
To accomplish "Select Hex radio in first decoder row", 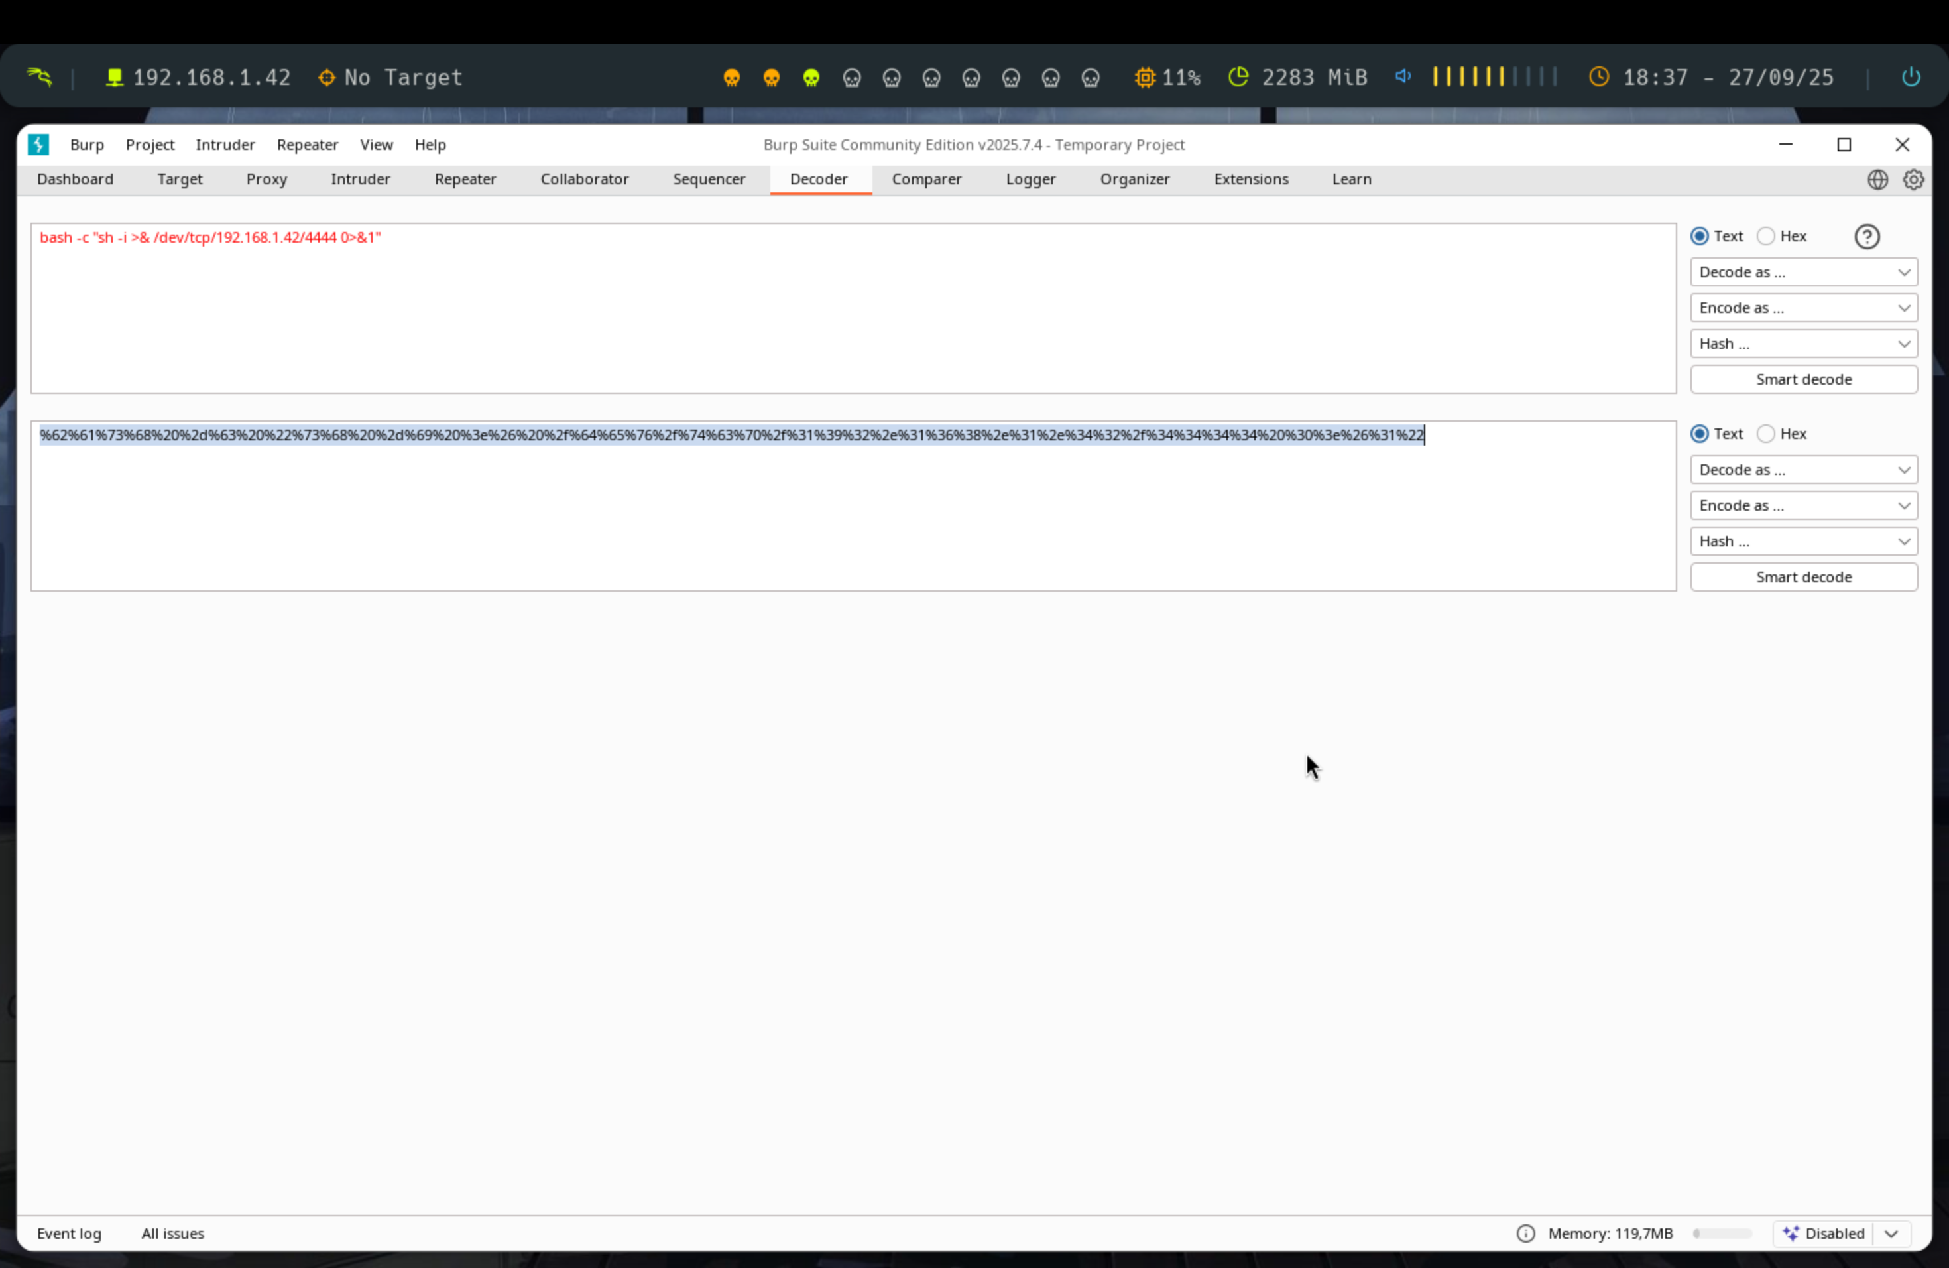I will (1767, 236).
